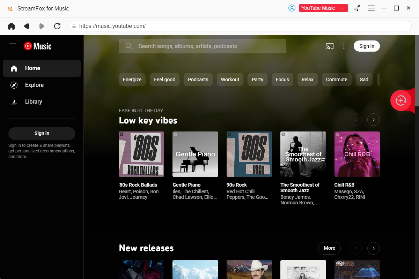Open the YouTube Music service switcher dropdown
This screenshot has width=419, height=279.
(x=323, y=8)
